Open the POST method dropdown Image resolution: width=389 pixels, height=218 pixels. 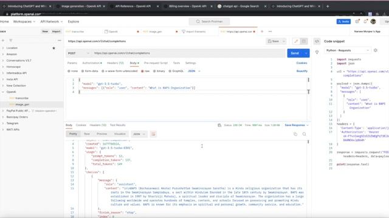click(x=78, y=53)
